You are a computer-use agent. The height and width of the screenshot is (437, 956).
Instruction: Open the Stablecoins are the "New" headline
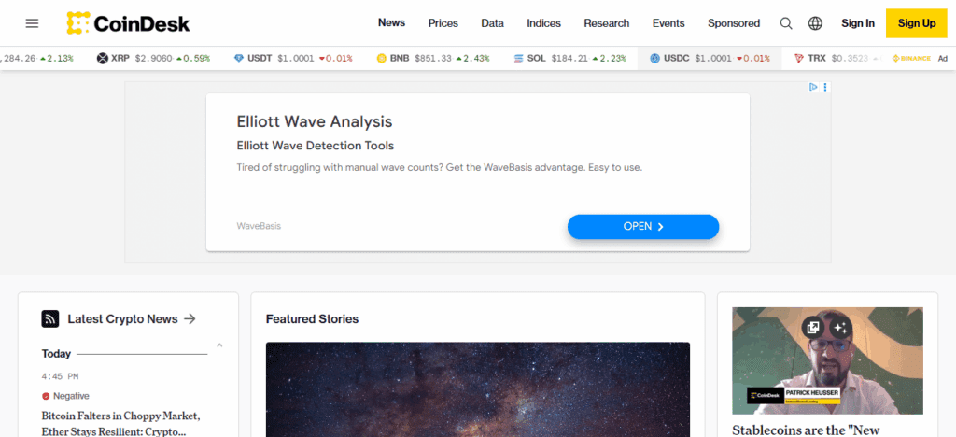pyautogui.click(x=806, y=430)
